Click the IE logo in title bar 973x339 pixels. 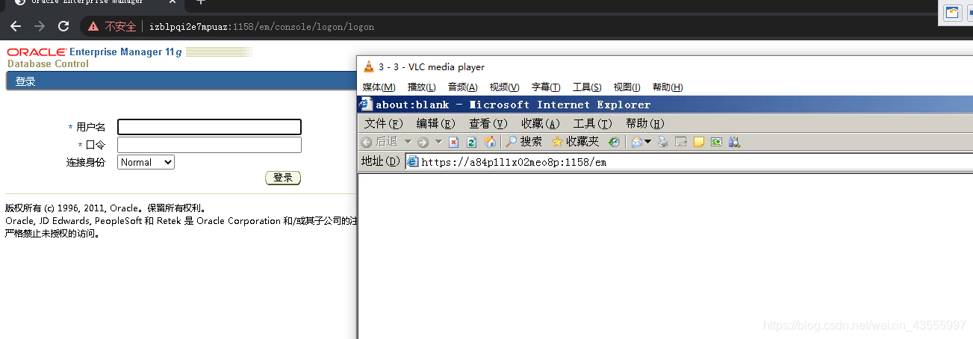[x=366, y=105]
